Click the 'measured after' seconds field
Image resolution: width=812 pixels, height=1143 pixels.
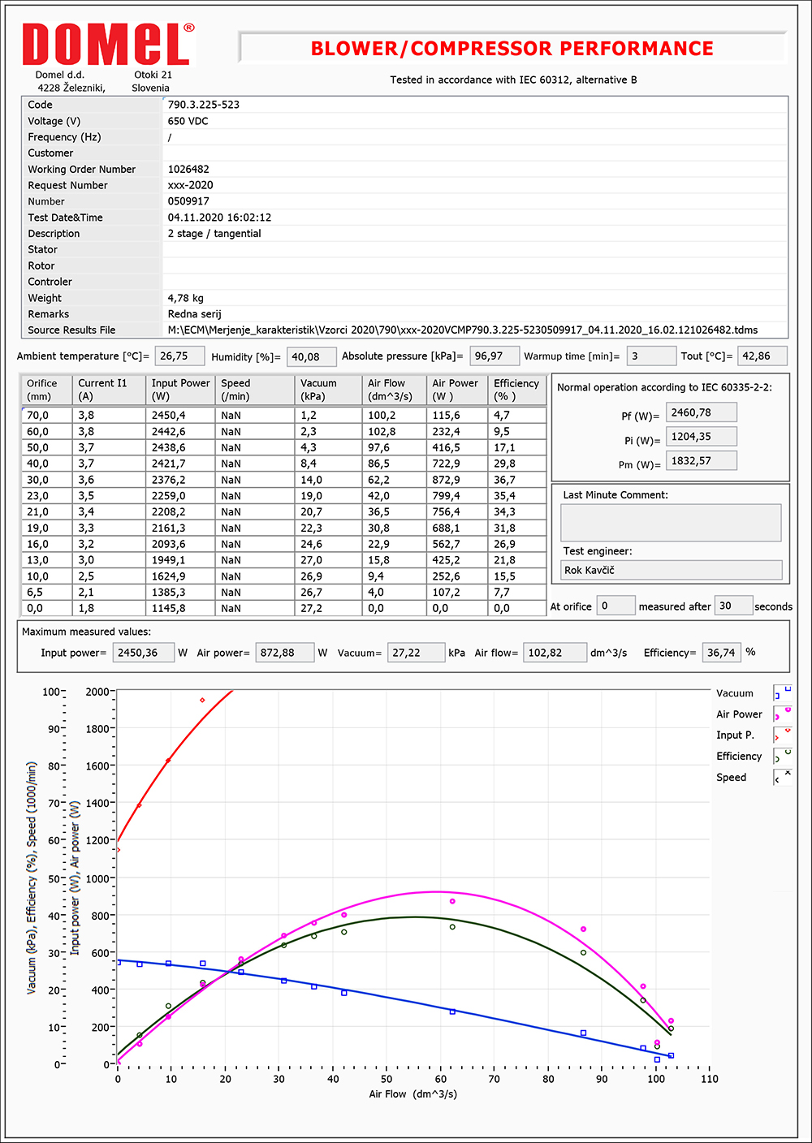(x=732, y=606)
